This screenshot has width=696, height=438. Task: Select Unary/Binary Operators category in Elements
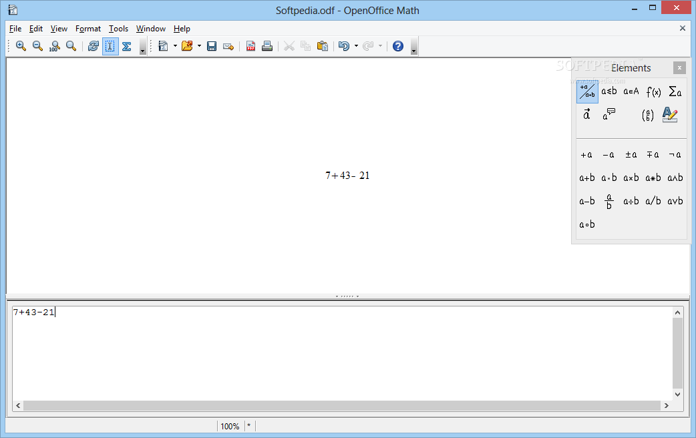(587, 92)
